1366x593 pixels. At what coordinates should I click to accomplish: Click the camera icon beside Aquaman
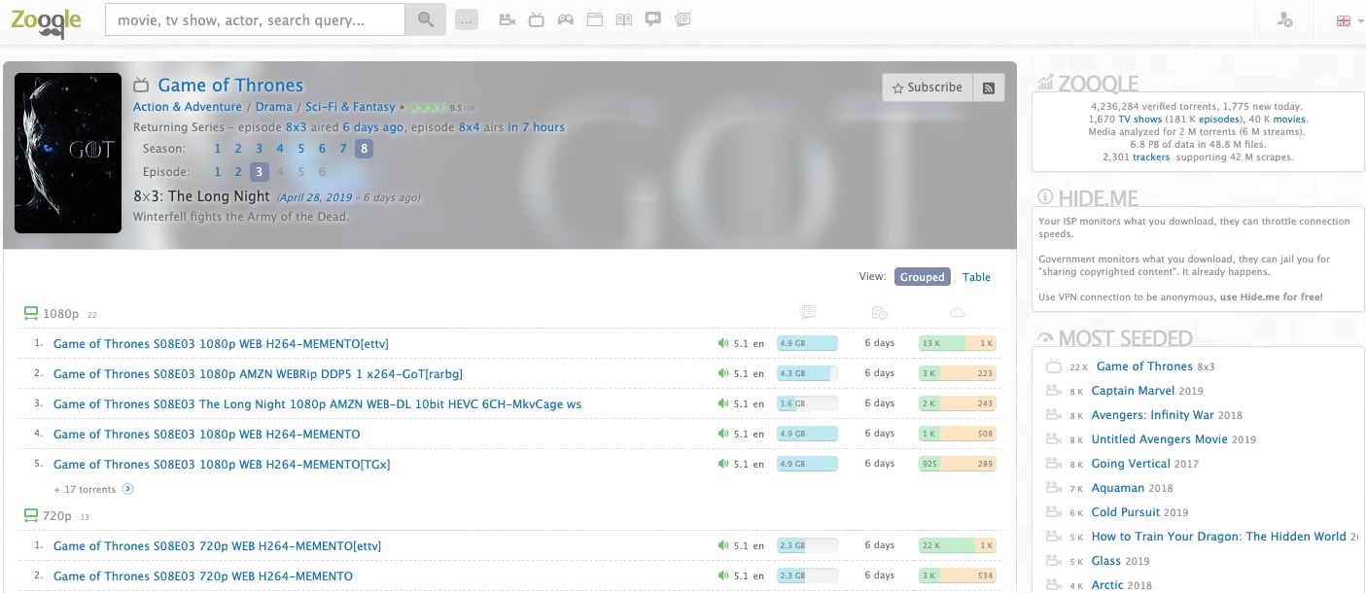click(1053, 488)
